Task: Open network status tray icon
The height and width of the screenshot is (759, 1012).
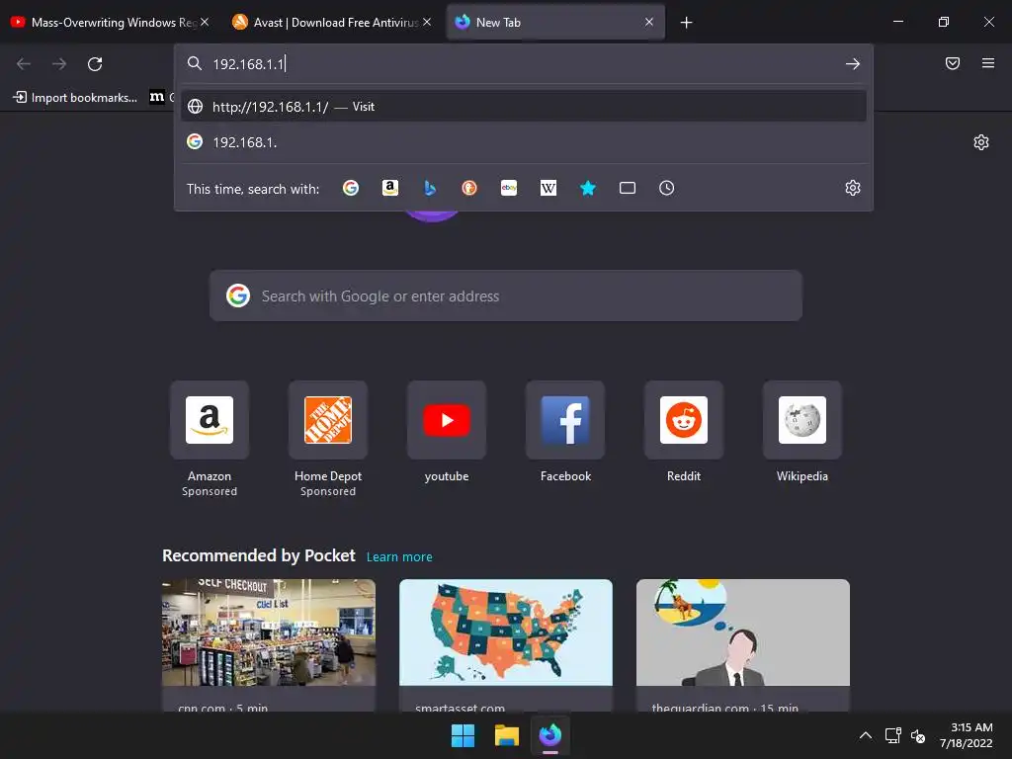Action: [x=892, y=735]
